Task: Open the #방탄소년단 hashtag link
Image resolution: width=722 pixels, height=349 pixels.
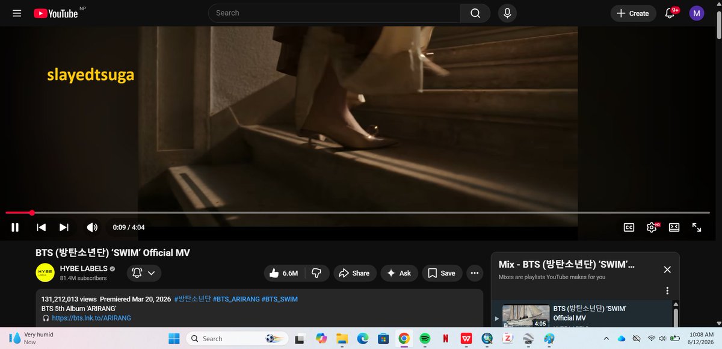Action: click(x=193, y=299)
